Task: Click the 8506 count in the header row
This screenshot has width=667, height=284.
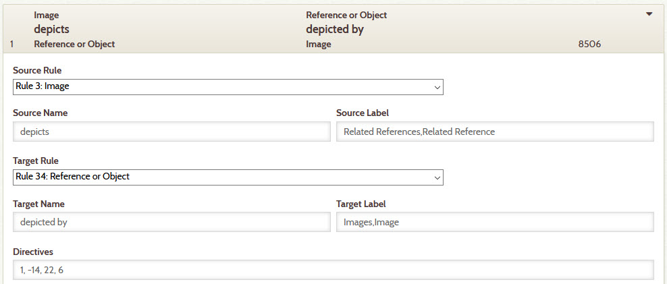Action: tap(589, 44)
